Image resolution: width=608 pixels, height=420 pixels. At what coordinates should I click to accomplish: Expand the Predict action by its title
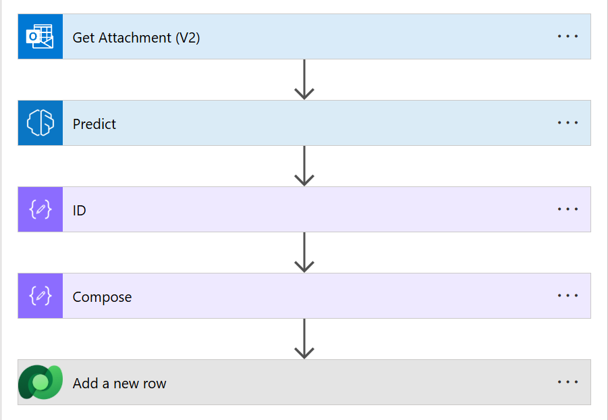point(94,124)
